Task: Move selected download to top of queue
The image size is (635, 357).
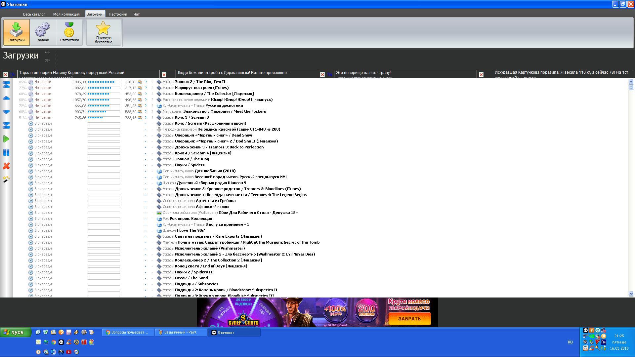Action: (x=6, y=85)
